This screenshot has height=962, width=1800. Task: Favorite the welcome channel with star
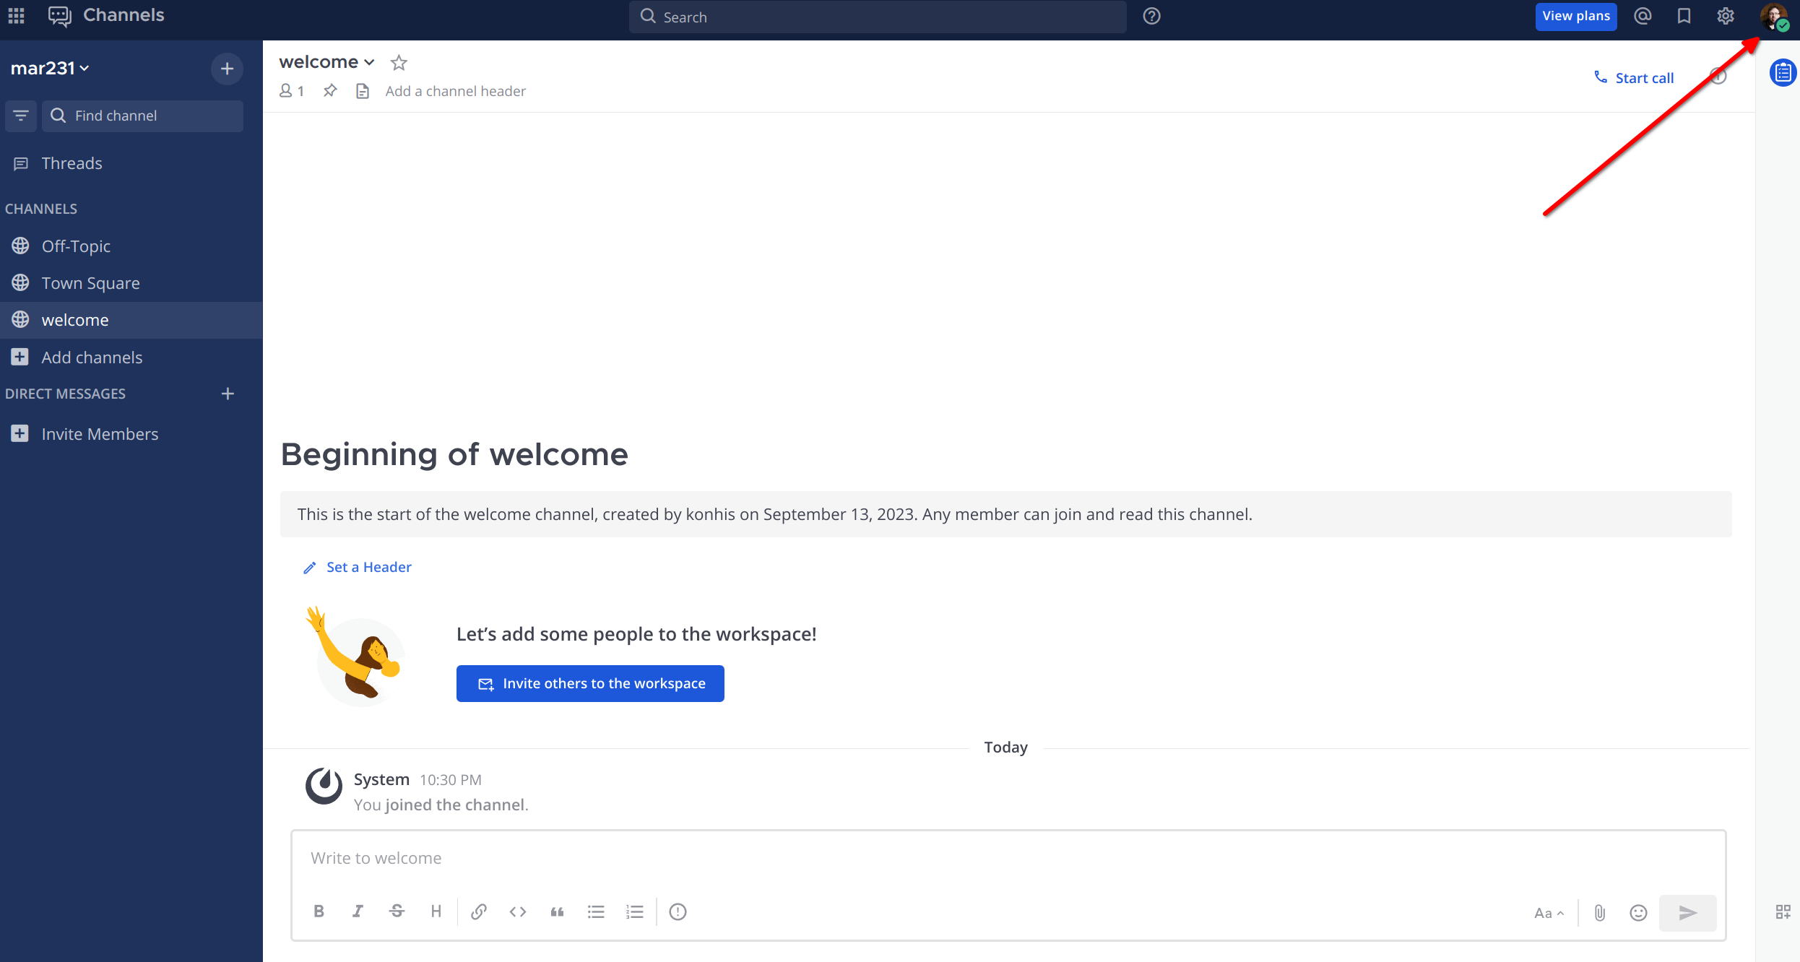[399, 63]
